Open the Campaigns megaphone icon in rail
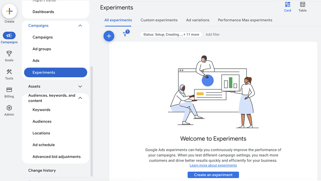 pos(9,36)
